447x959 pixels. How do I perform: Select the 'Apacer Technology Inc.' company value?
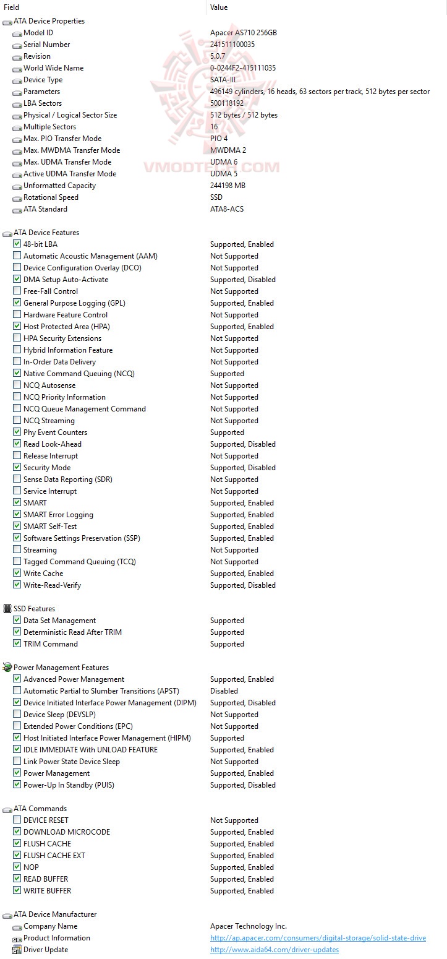click(249, 926)
